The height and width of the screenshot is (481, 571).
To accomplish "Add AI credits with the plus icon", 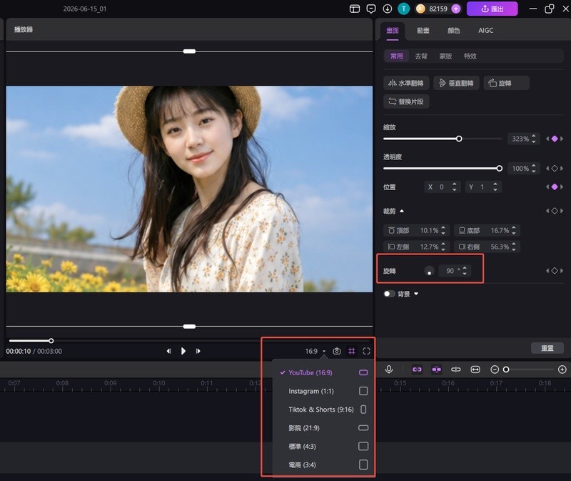I will (x=455, y=9).
